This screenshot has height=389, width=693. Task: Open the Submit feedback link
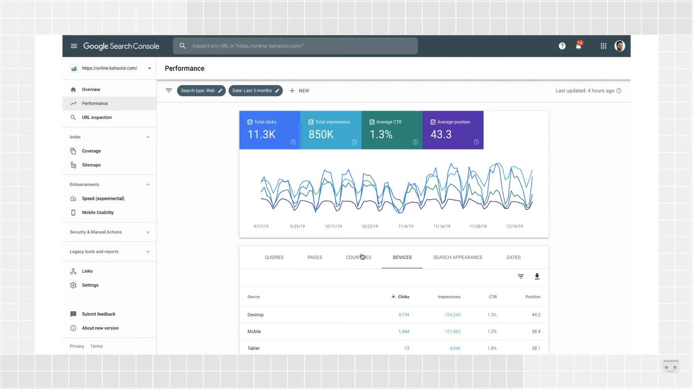pos(99,314)
